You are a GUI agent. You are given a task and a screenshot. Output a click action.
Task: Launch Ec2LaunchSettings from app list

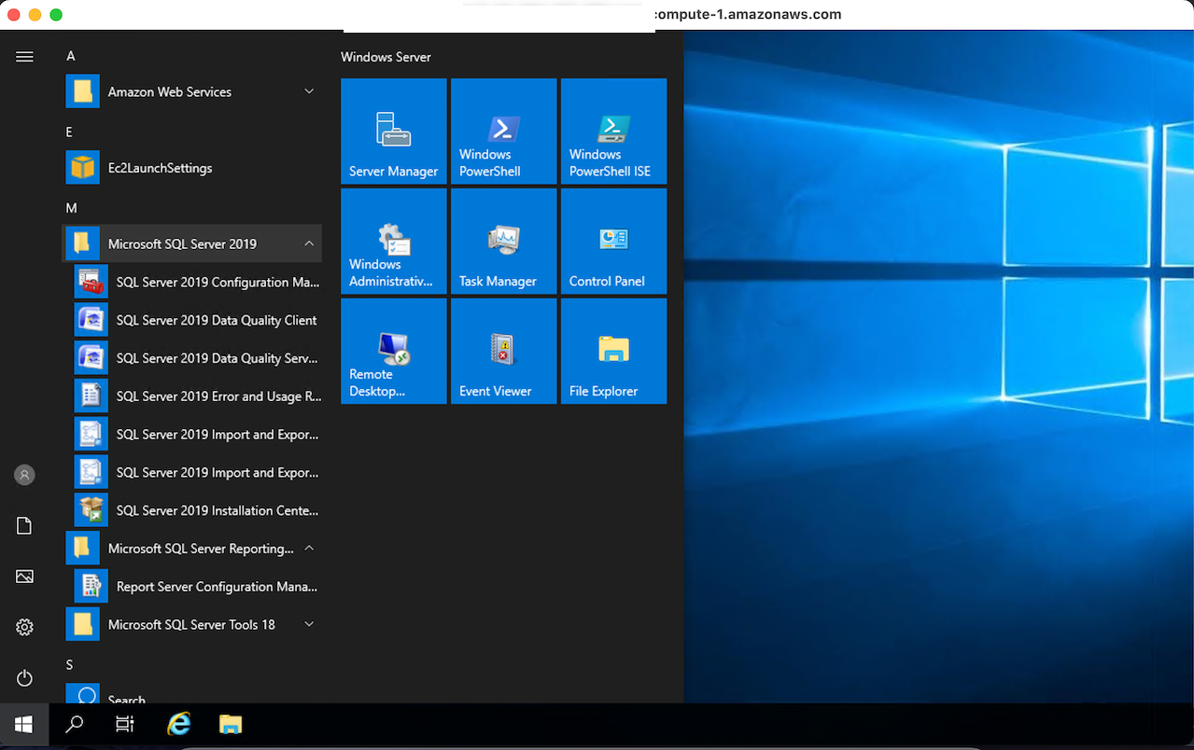click(x=160, y=168)
